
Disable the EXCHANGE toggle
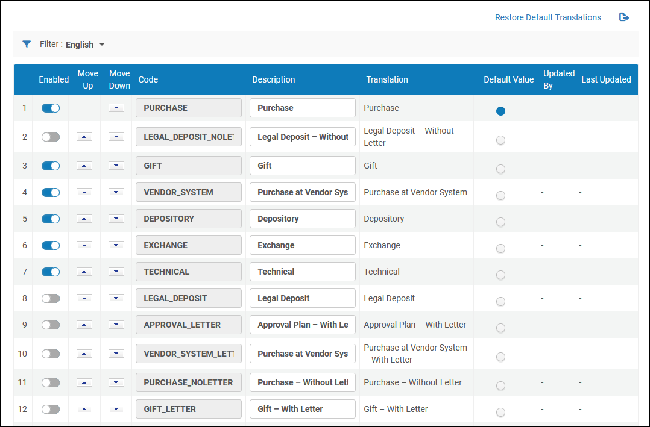point(51,246)
